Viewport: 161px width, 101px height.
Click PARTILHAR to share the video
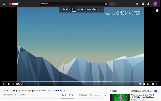click(82, 95)
